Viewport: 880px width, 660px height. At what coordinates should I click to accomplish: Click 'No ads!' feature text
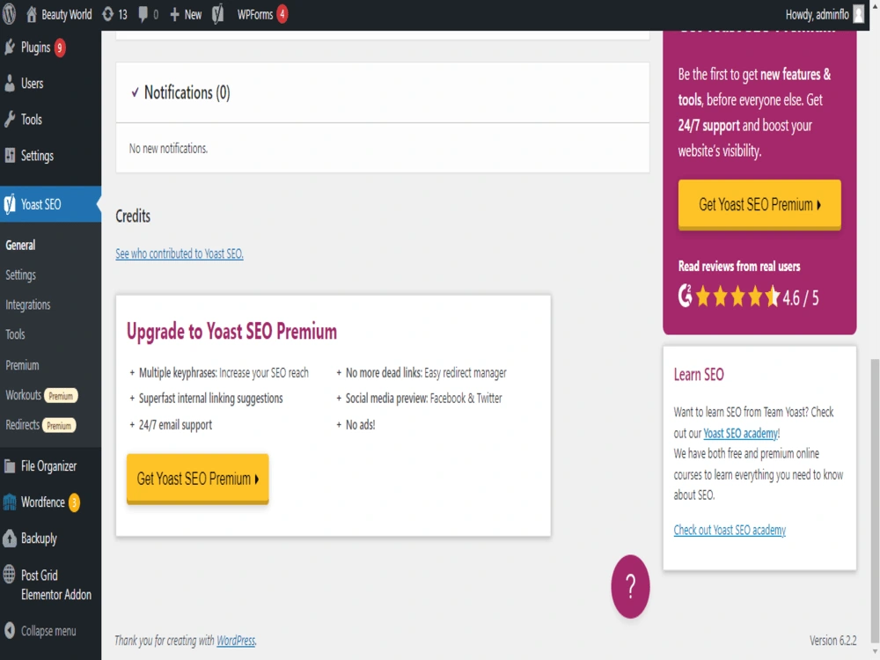click(360, 425)
